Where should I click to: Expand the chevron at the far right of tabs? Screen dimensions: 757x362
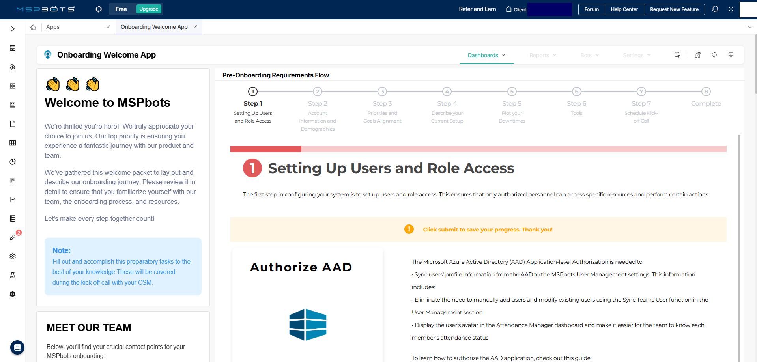pos(749,27)
